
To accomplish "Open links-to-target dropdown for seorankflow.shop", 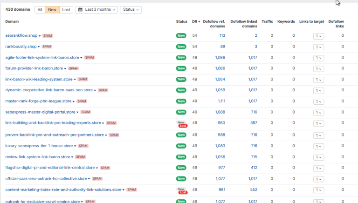I will pyautogui.click(x=318, y=36).
